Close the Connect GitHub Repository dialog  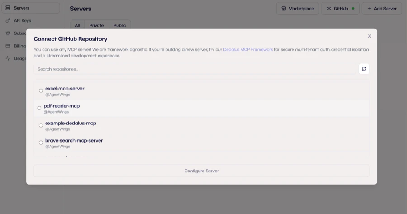(x=369, y=36)
